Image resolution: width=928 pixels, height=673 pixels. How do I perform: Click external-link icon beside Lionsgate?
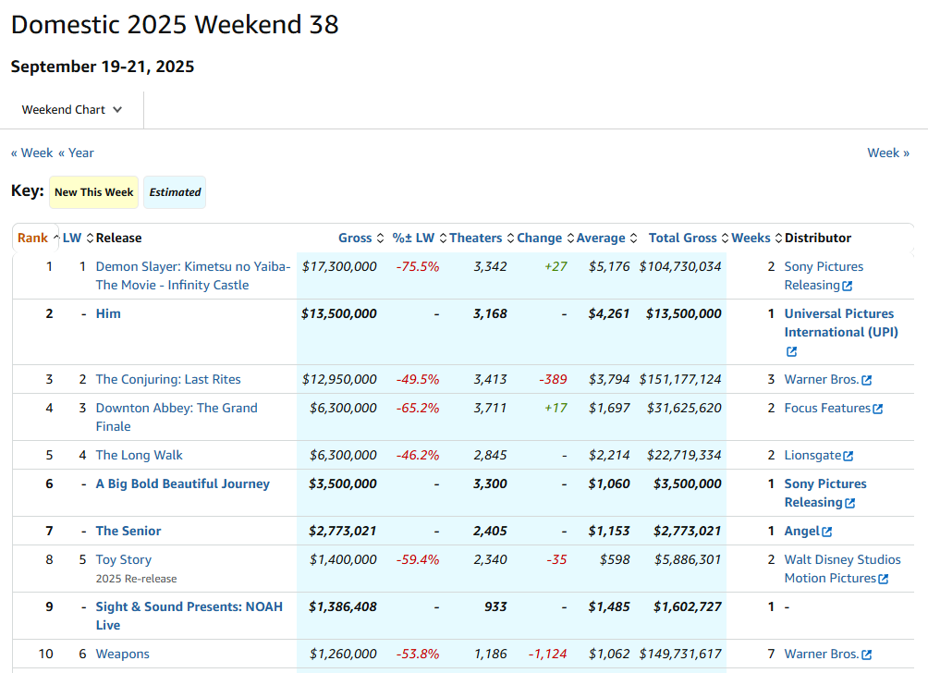[849, 456]
